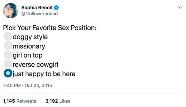Click the 'missionary' option label

click(29, 46)
